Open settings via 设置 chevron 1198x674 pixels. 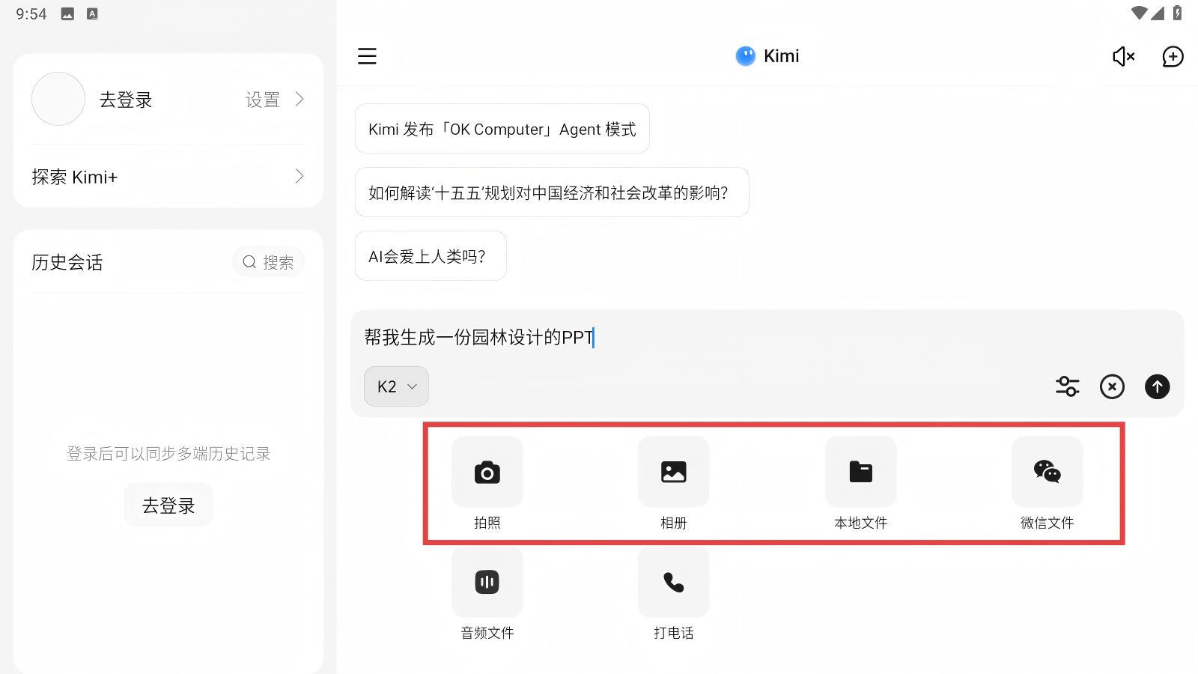274,100
